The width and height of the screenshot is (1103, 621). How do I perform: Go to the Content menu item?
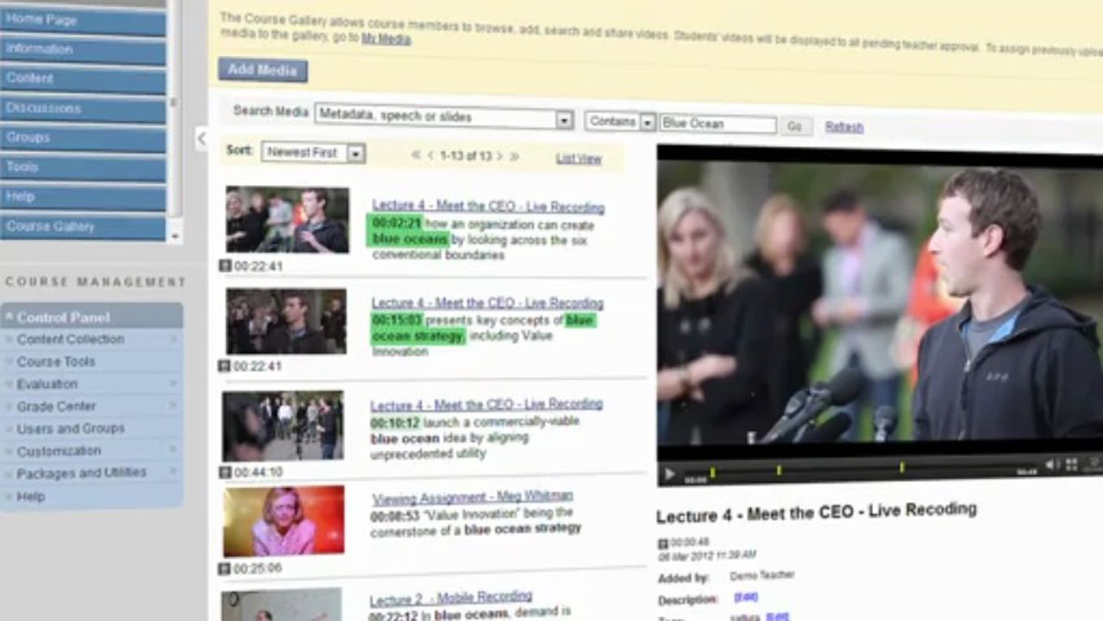[83, 78]
